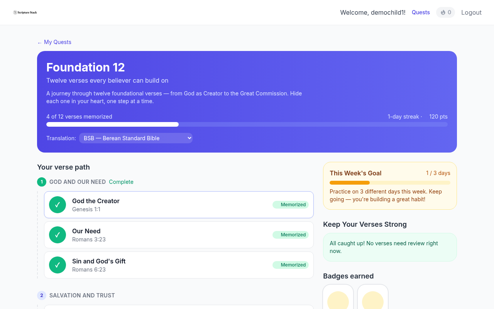This screenshot has height=309, width=494.
Task: Go to Quests in the top navigation
Action: 421,12
